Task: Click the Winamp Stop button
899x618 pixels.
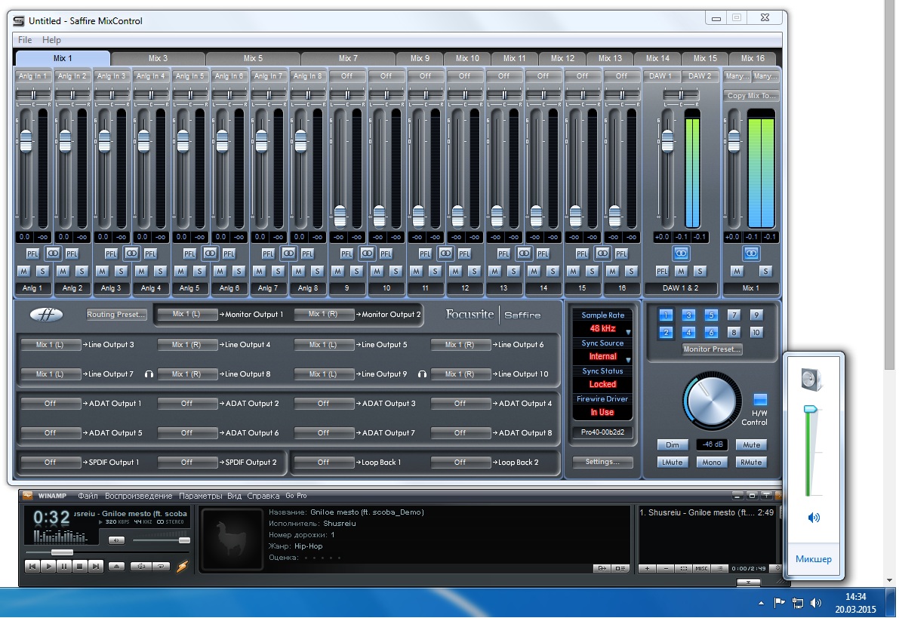Action: coord(80,565)
